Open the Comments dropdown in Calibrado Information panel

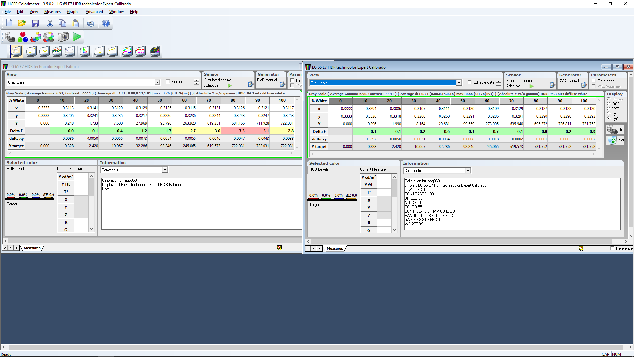(468, 171)
